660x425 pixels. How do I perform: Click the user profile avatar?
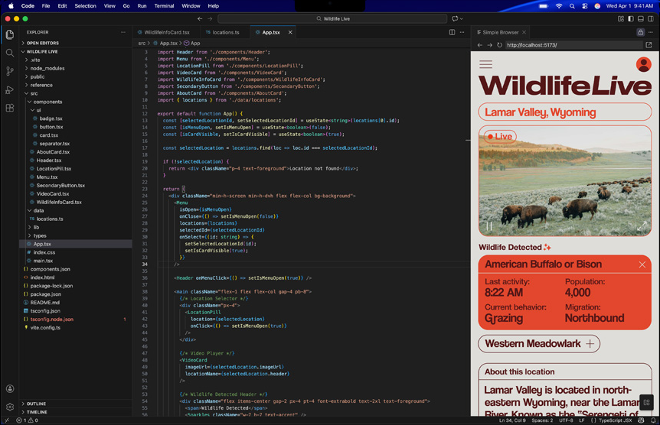[x=643, y=65]
